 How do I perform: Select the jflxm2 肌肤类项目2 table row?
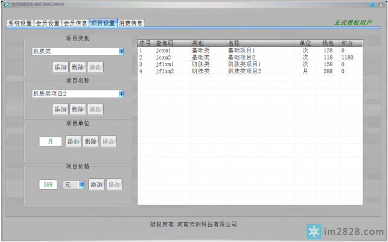(241, 71)
